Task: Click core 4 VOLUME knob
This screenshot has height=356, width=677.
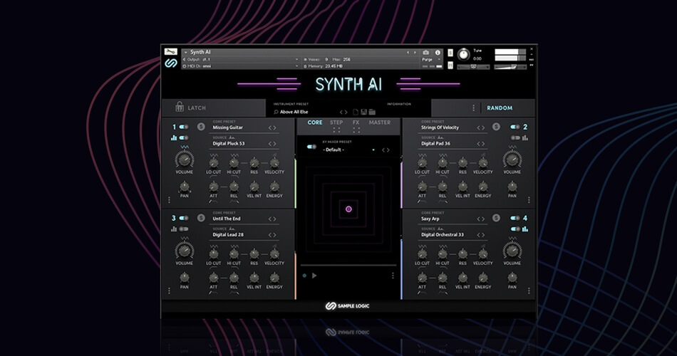Action: pos(512,251)
